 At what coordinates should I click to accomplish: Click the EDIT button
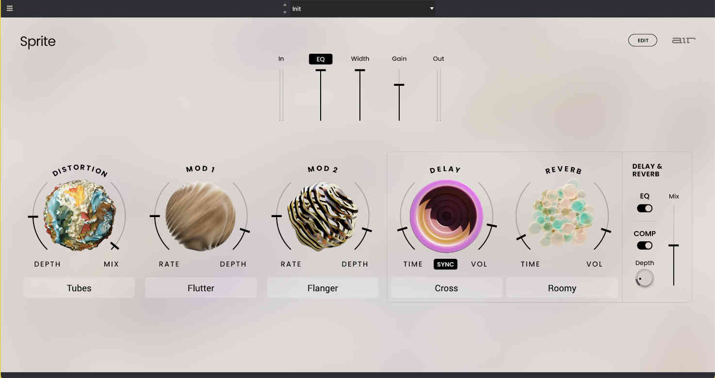point(642,40)
